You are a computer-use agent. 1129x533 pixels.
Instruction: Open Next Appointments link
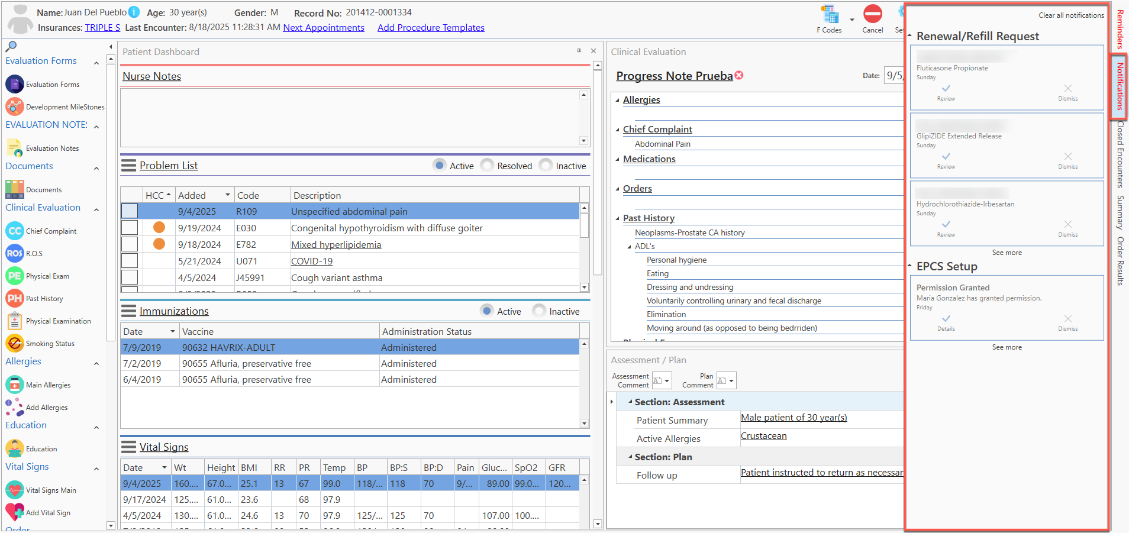tap(324, 27)
